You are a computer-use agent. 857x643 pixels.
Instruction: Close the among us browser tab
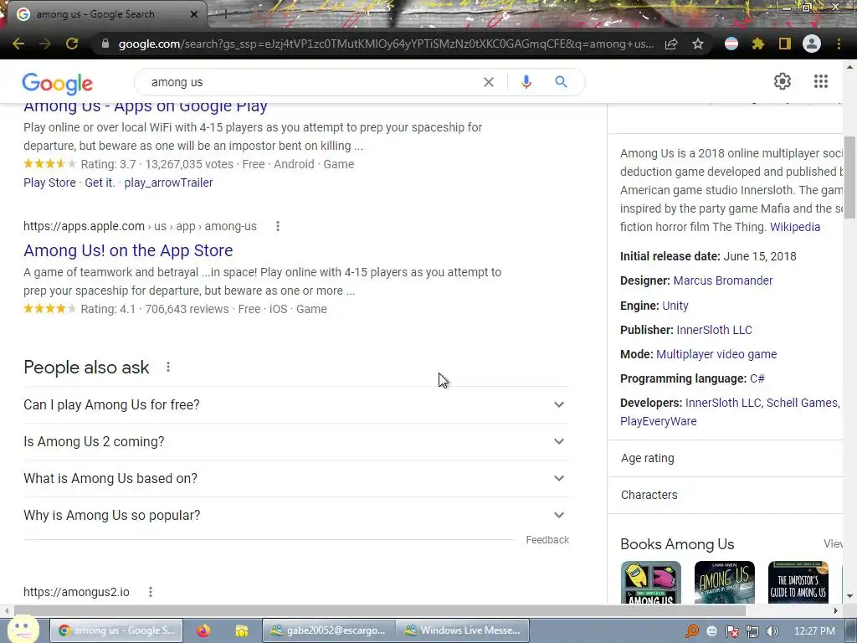(194, 14)
